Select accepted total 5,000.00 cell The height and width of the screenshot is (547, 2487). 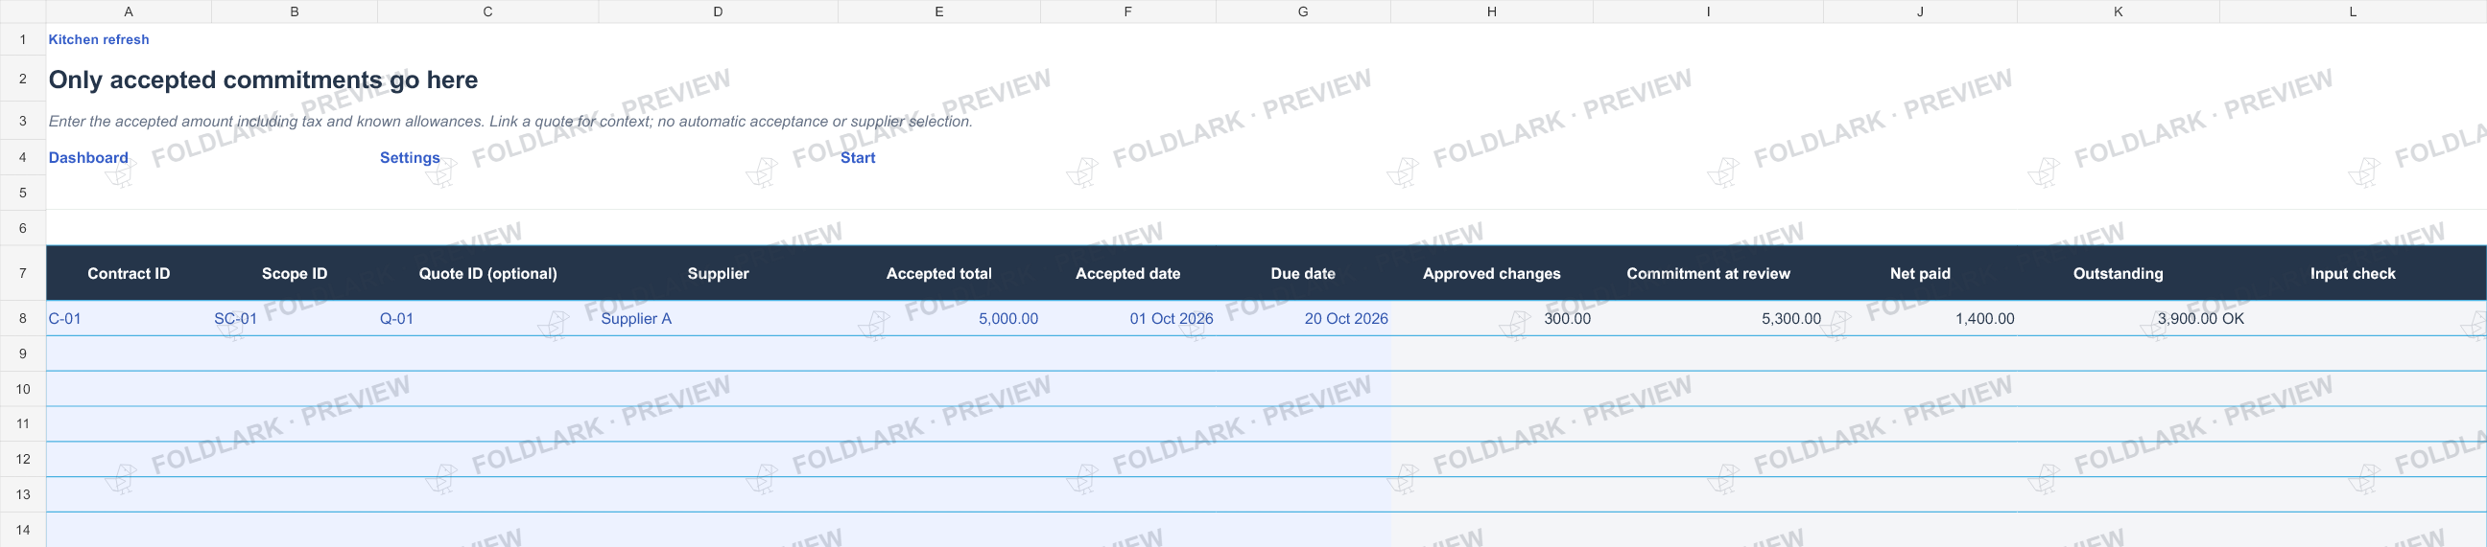[939, 318]
